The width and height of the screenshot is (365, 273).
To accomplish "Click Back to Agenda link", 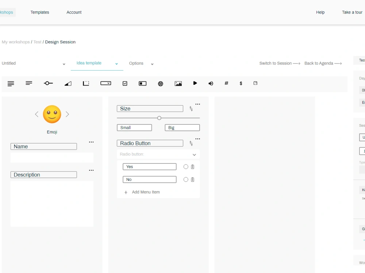I will point(323,63).
